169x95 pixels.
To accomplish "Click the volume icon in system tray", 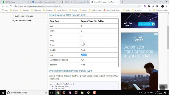I will coord(148,93).
